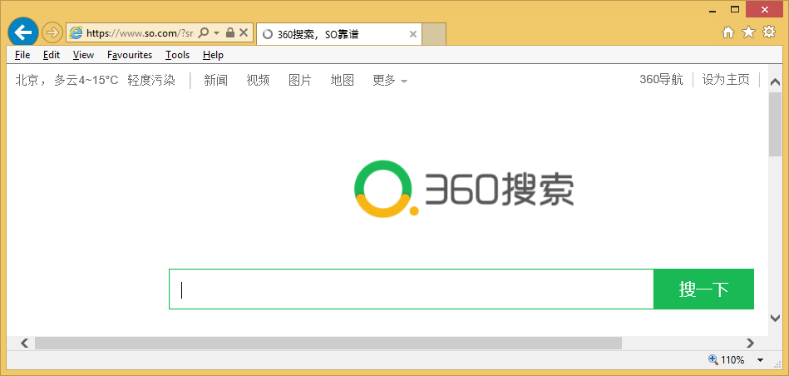Click the https://www.so.com address field

point(140,33)
